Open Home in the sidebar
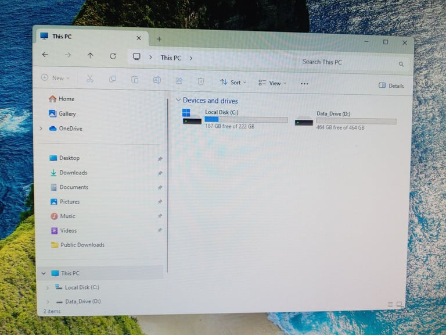This screenshot has height=335, width=446. [62, 99]
